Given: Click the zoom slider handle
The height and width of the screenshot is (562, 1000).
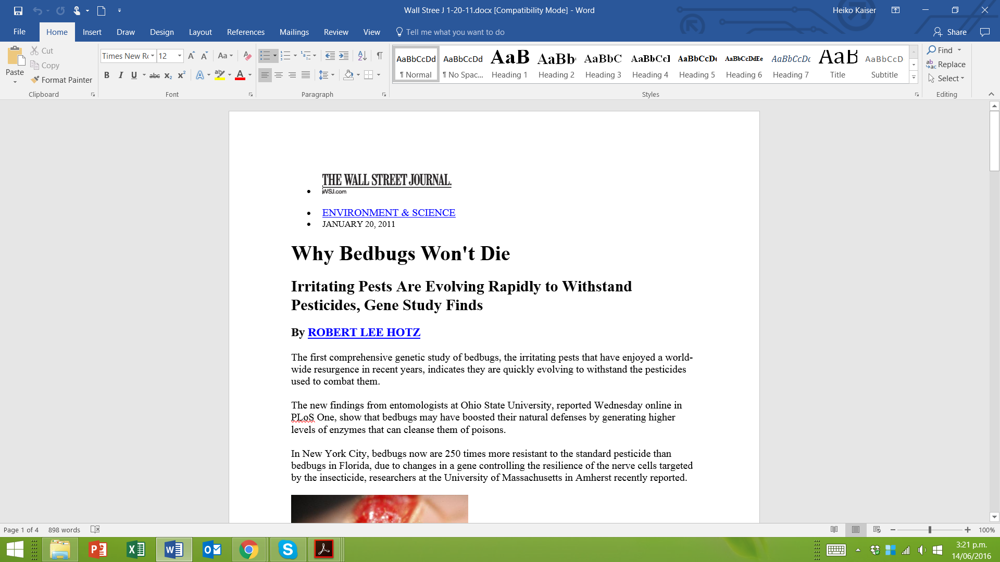Looking at the screenshot, I should pos(930,530).
